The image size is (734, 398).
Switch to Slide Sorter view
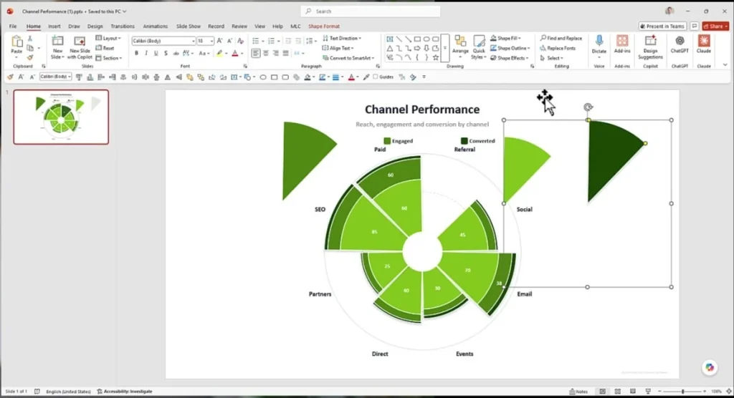pyautogui.click(x=617, y=392)
